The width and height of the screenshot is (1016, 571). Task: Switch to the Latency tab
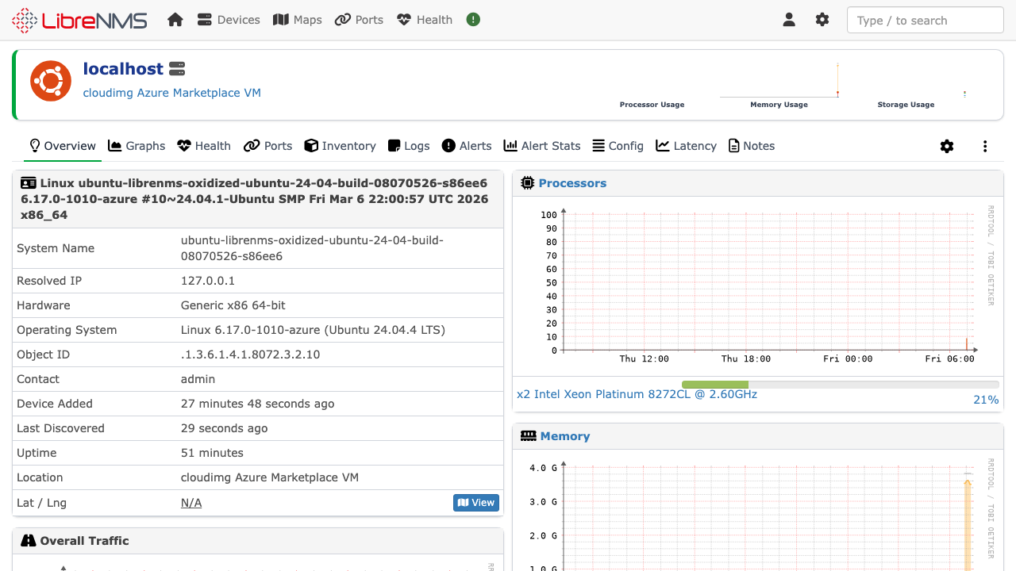click(687, 146)
